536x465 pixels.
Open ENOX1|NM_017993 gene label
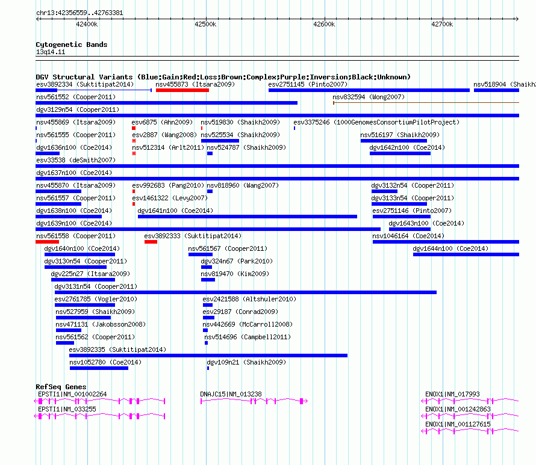click(452, 395)
